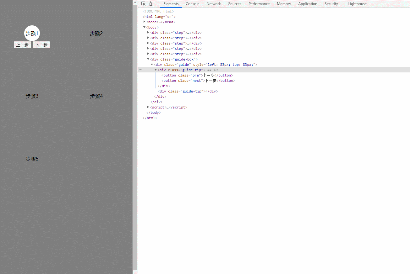
Task: Select the closing </body> tag line
Action: coord(154,113)
